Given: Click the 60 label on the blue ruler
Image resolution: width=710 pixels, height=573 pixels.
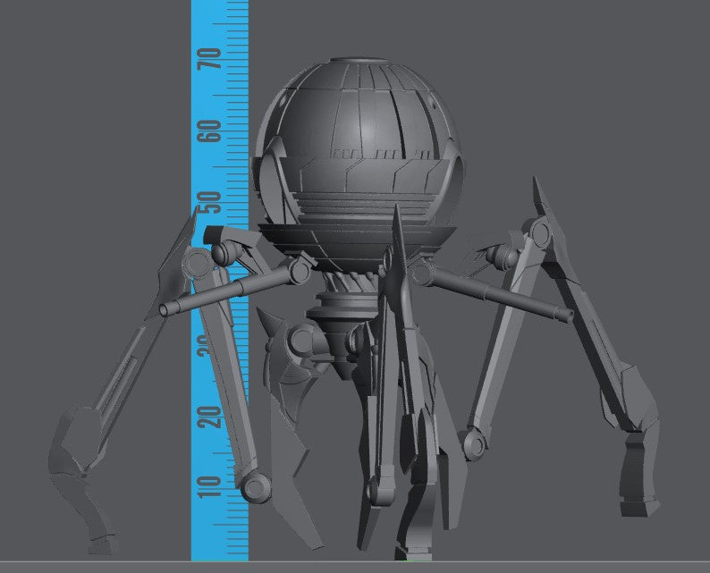Looking at the screenshot, I should (209, 131).
